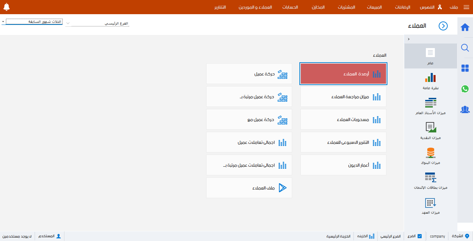Click the company name in status bar
Viewport: 473px width, 241px height.
pos(437,236)
